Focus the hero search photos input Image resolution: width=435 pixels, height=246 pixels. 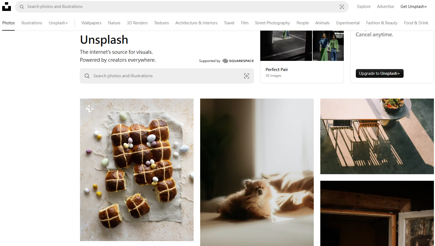click(167, 76)
